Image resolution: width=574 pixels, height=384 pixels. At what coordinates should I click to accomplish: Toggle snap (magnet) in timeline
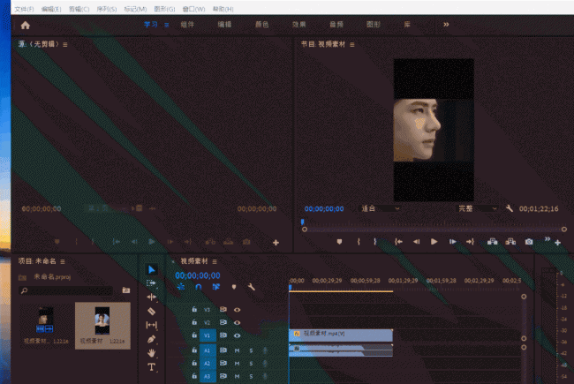[x=199, y=287]
